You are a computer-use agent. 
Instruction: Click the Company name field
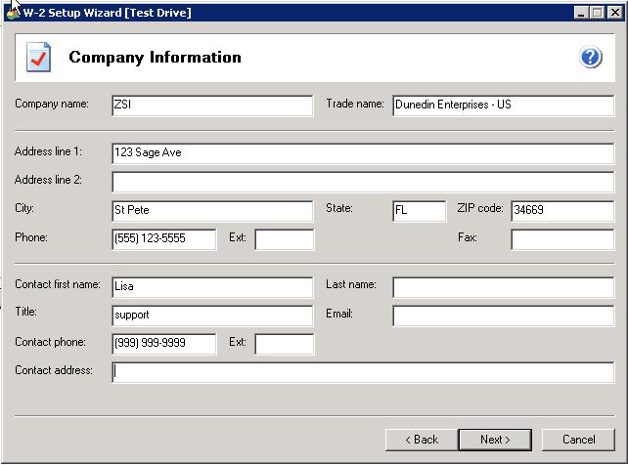point(212,106)
